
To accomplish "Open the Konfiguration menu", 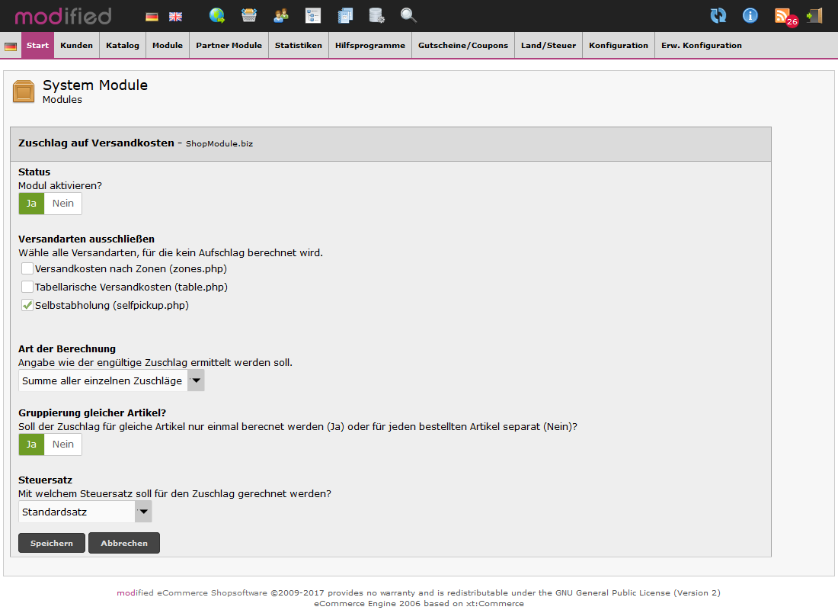I will pyautogui.click(x=618, y=46).
